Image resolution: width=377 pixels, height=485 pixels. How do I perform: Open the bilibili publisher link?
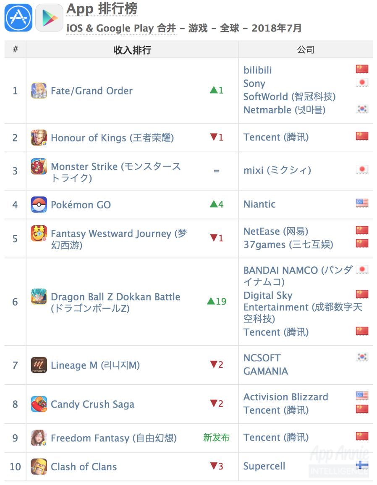point(257,70)
